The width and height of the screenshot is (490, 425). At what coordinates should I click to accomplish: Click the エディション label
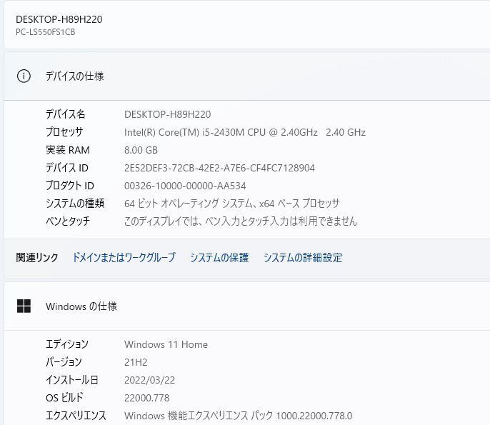click(67, 344)
